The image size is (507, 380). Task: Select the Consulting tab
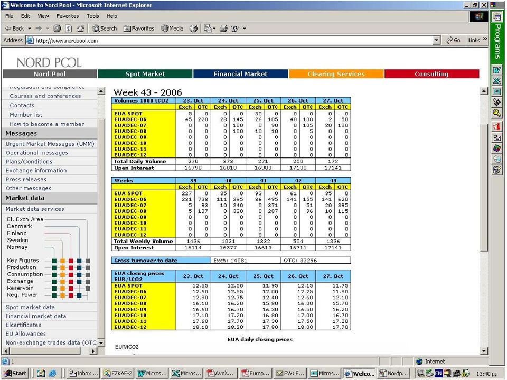coord(431,74)
